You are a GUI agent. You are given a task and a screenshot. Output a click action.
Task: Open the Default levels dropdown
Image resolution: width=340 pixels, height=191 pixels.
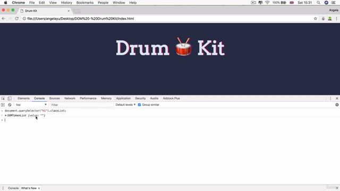pos(125,105)
